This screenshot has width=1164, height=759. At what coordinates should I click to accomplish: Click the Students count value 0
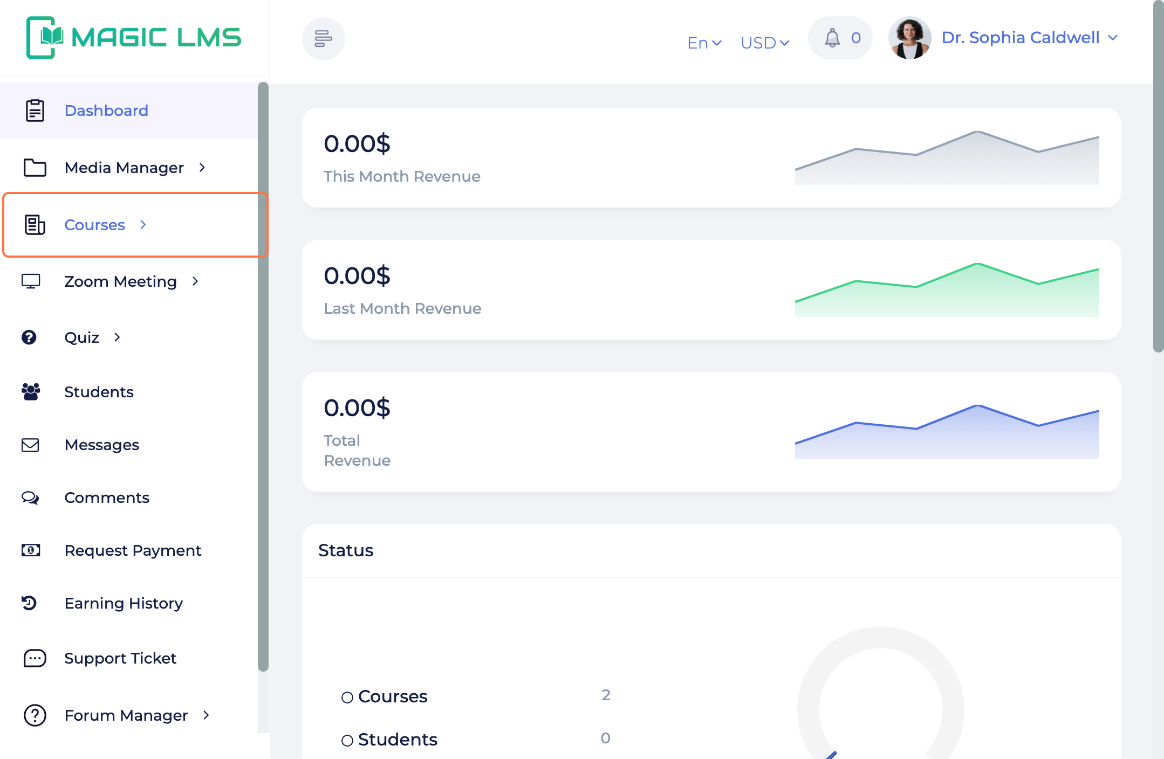pos(606,739)
